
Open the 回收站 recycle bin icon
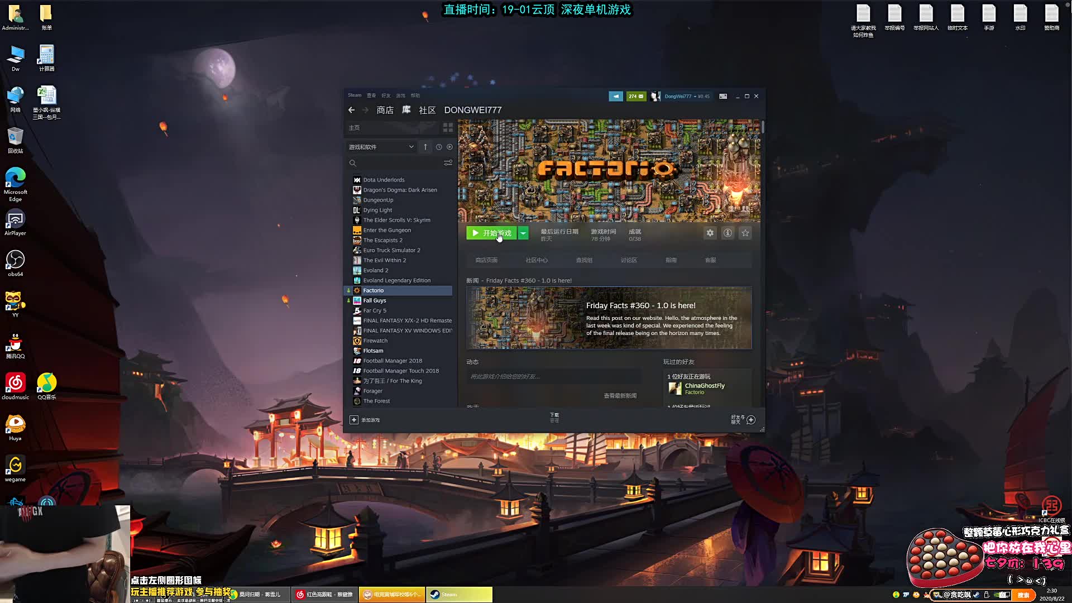[15, 140]
